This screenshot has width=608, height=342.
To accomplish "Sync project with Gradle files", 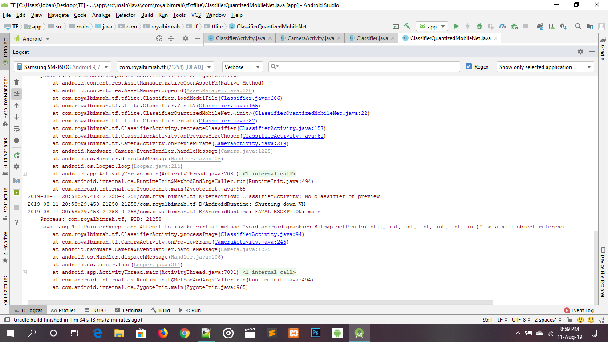I will [x=540, y=27].
